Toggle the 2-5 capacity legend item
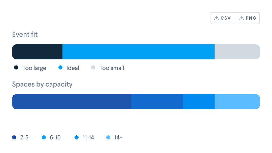Screen dimensions: 272x153 (20, 137)
